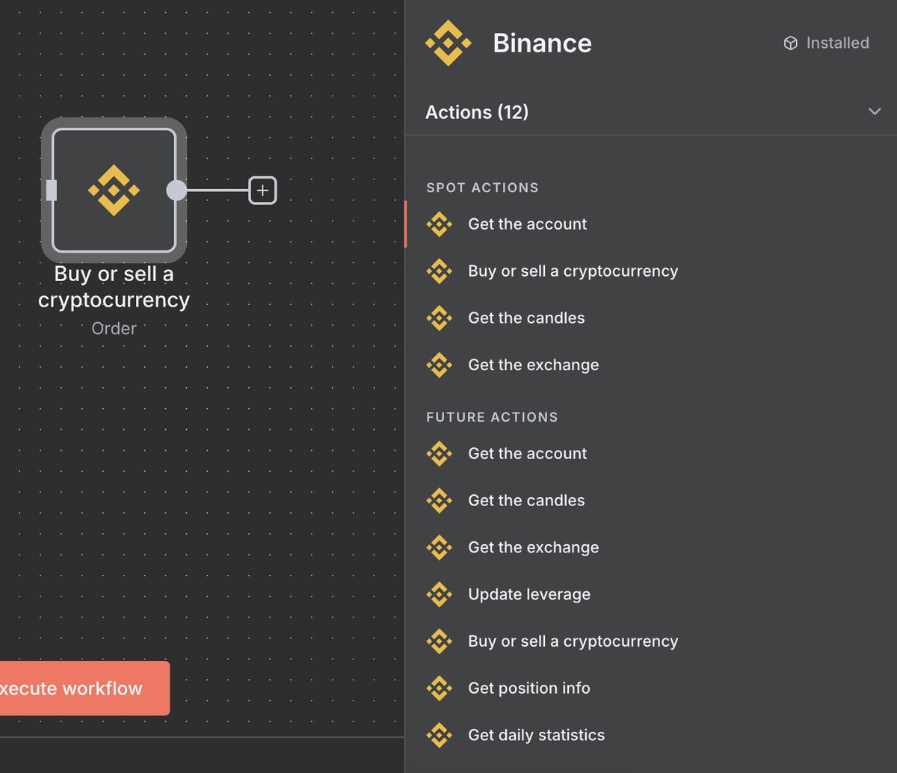Click the SPOT ACTIONS section heading
The image size is (897, 773).
(482, 188)
